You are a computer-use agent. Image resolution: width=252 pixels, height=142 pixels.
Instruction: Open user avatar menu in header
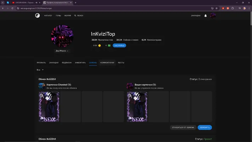[x=213, y=16]
